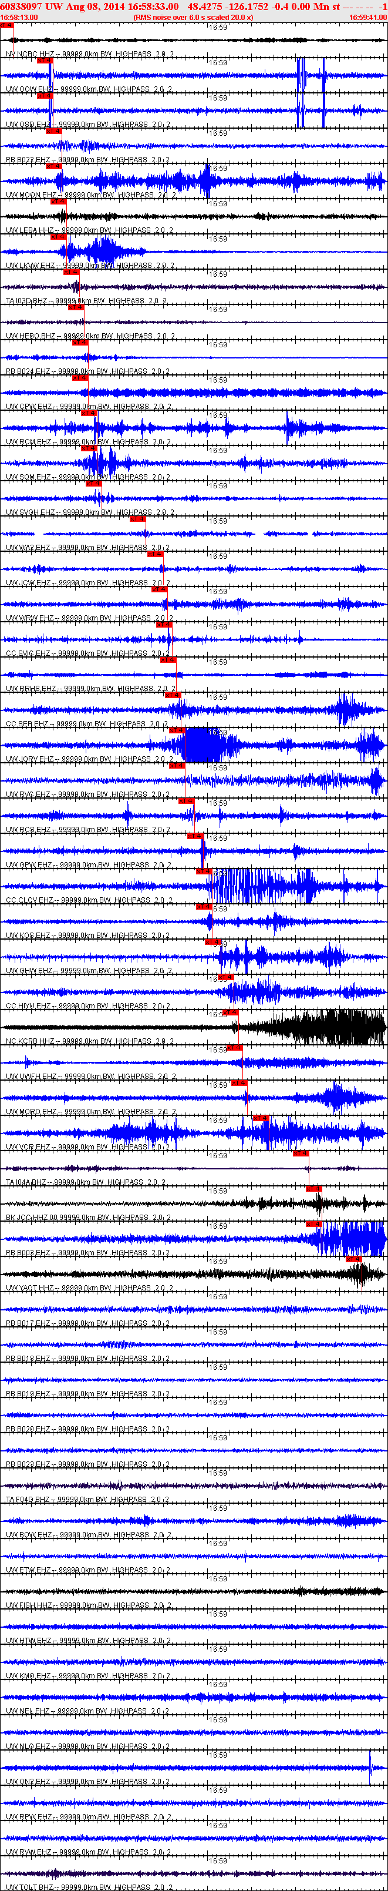Click the pick marker on TA I04A trace
388x1891 pixels.
pyautogui.click(x=301, y=1154)
